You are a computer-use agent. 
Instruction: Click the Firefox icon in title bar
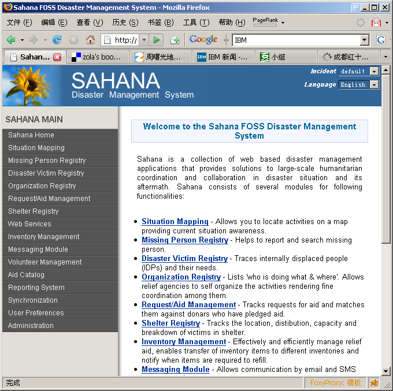click(8, 7)
